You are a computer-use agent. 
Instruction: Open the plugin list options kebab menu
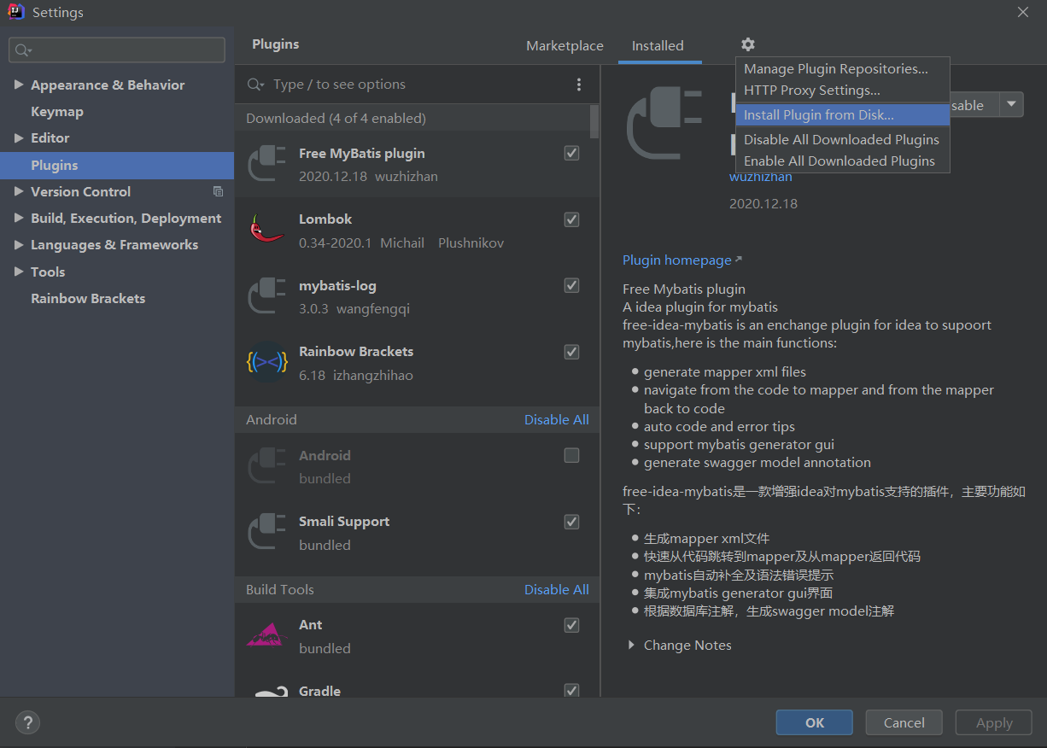[579, 85]
